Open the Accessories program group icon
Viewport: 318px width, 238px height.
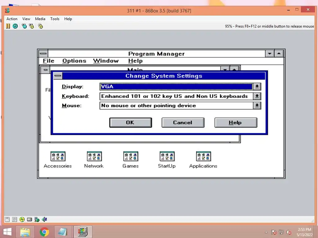(58, 156)
